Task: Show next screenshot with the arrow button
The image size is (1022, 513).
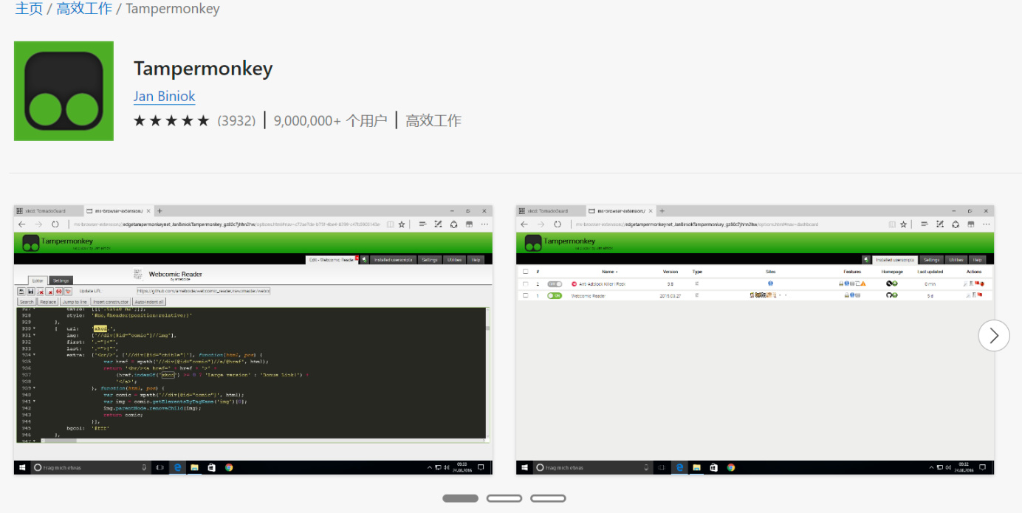Action: click(x=994, y=336)
